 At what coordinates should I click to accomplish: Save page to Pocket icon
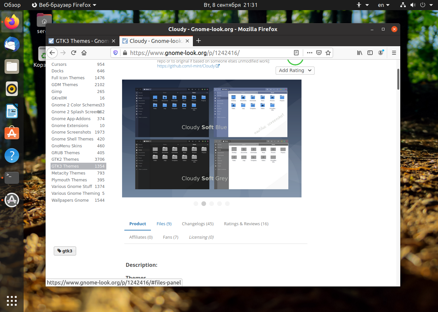[x=319, y=53]
